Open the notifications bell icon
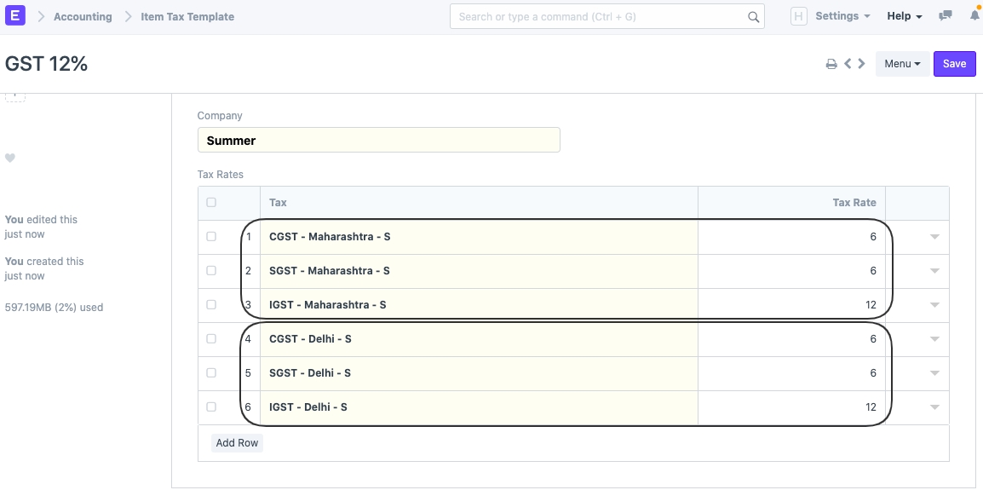983x490 pixels. (974, 16)
